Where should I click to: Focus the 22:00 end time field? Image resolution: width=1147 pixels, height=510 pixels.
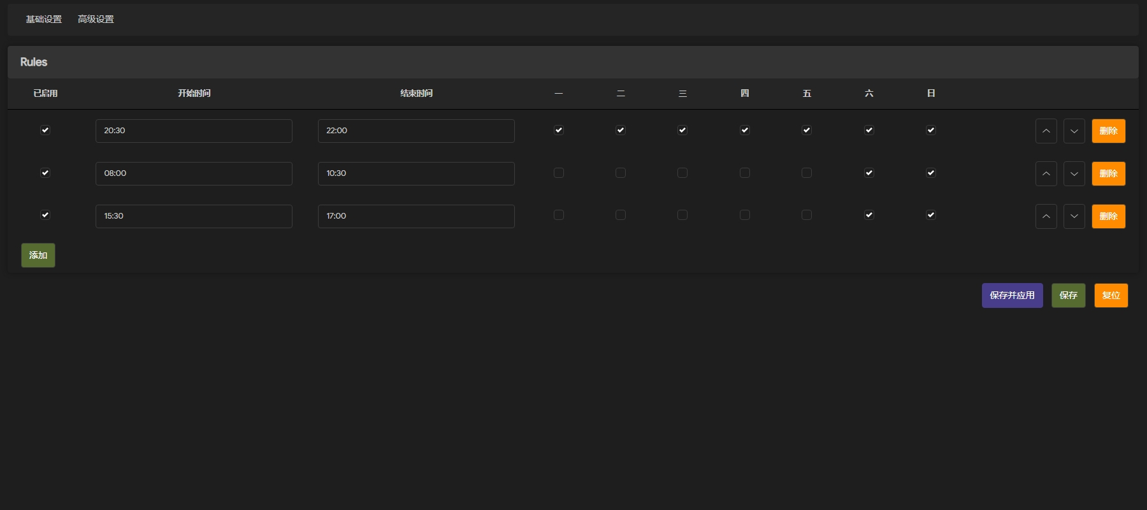point(416,131)
